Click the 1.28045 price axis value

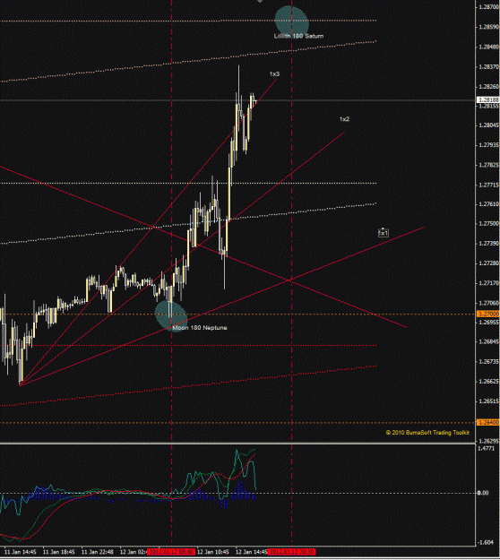coord(488,125)
